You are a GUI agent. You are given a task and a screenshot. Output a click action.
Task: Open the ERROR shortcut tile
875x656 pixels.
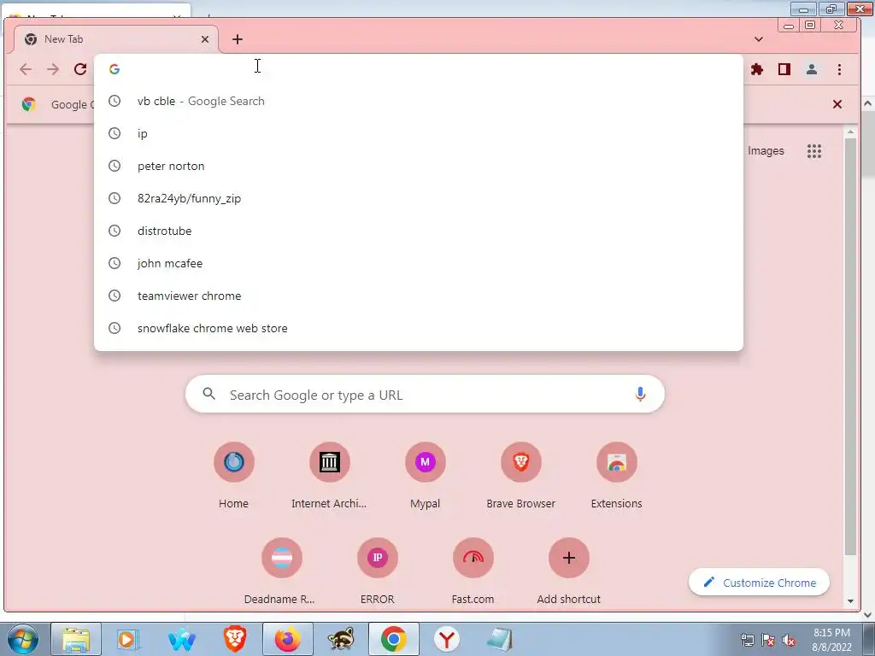click(x=377, y=571)
